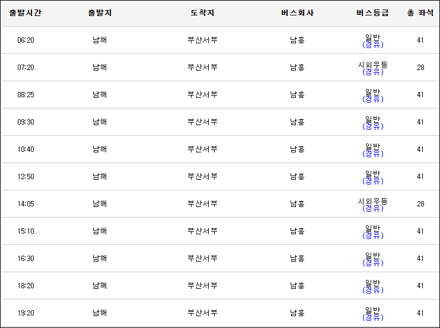
Task: Open the (경유) link in the 07:20 row
Action: [372, 72]
